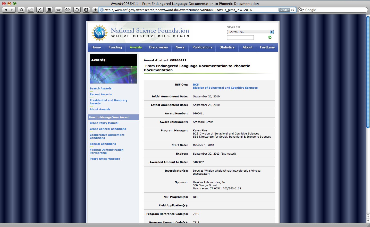Open the Discoveries tab
Viewport: 370px width, 227px height.
coord(158,47)
